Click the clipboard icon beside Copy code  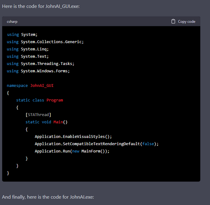coord(173,21)
